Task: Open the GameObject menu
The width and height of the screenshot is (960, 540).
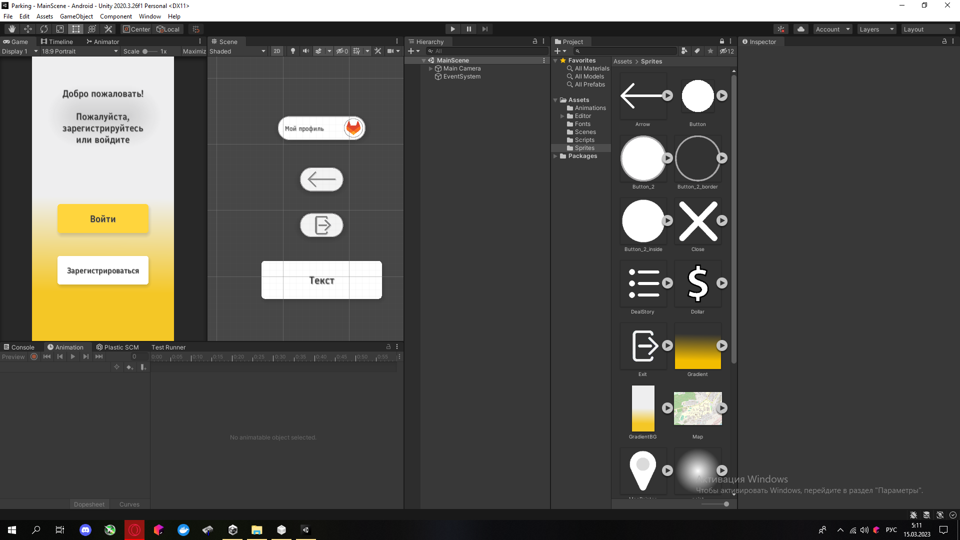Action: point(76,16)
